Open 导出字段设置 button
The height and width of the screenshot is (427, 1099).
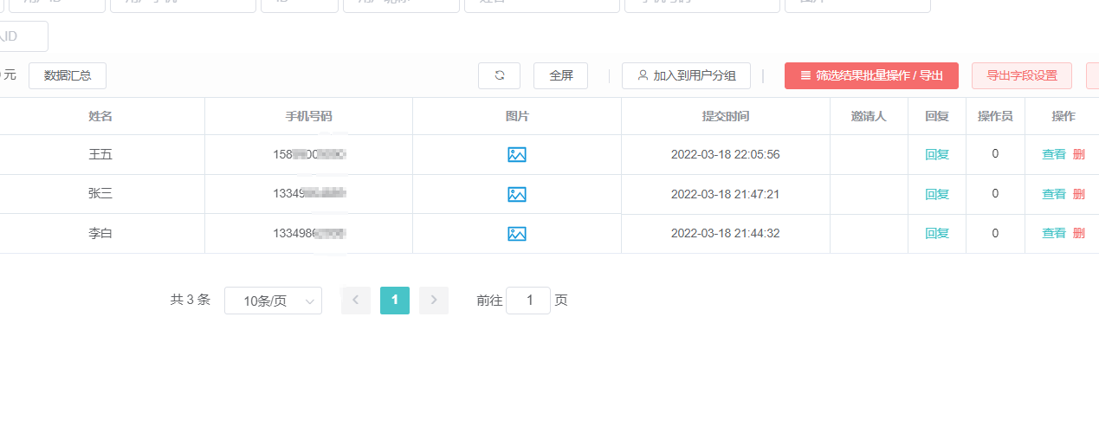(1022, 75)
